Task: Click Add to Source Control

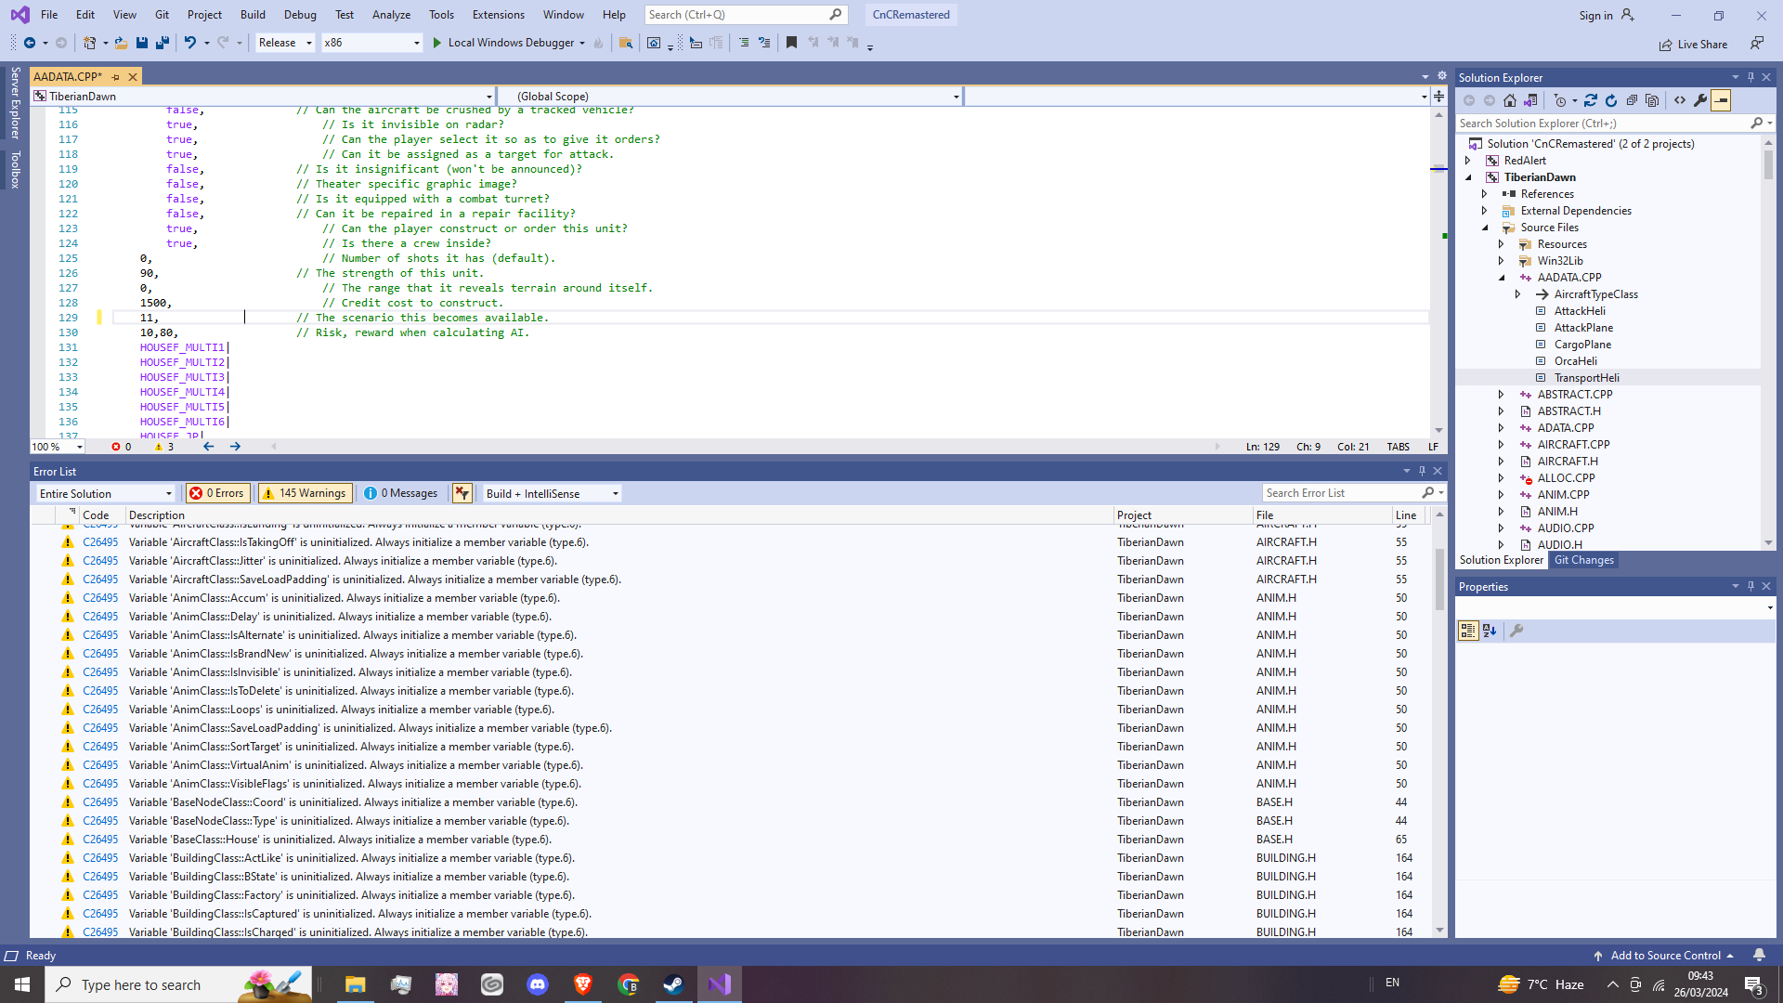Action: [1664, 956]
